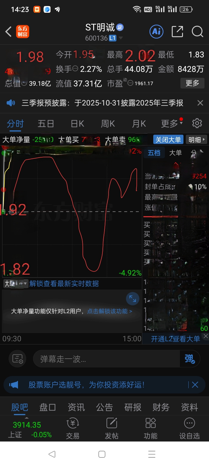209x467 pixels.
Task: Tap the 三季报预披露 announcement text
Action: point(102,103)
